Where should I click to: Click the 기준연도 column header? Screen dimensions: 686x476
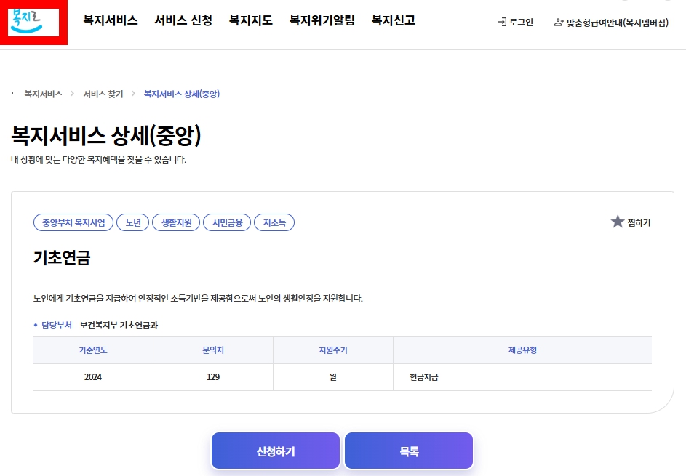(x=93, y=350)
